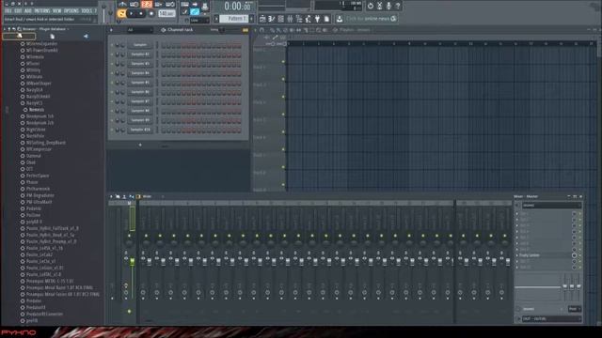Show the Channel rack window icon
Image resolution: width=602 pixels, height=338 pixels.
pos(280,19)
